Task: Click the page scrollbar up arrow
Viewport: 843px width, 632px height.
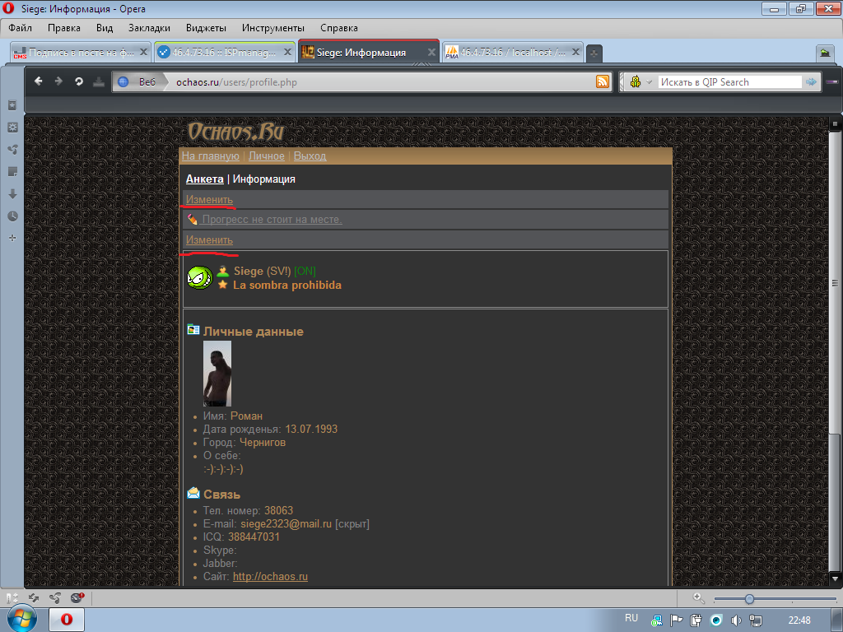Action: 835,123
